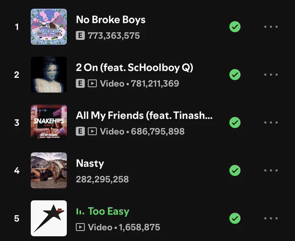The width and height of the screenshot is (295, 241).
Task: Open more options for All My Friends
Action: coord(271,122)
